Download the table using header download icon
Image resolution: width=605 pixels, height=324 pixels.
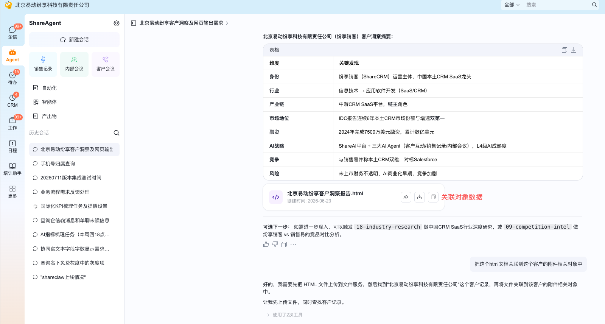[574, 50]
